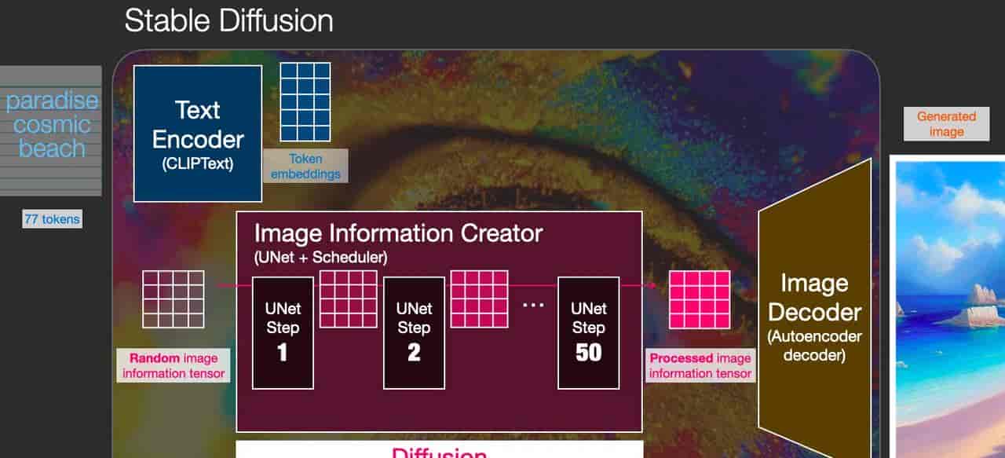The image size is (1005, 458).
Task: Click the "Image Information Creator" heading
Action: pos(398,233)
